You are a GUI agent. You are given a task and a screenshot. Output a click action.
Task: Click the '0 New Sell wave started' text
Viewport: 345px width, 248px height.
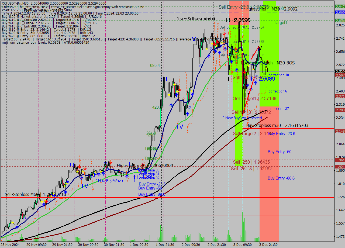pos(196,19)
